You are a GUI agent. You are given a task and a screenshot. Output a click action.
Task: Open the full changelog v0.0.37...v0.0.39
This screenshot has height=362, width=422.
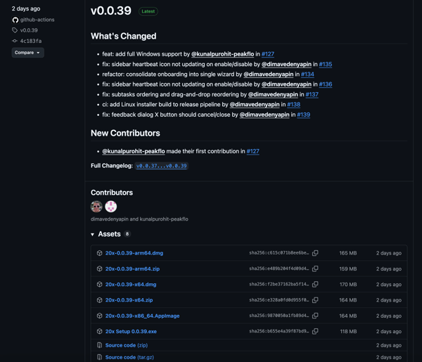click(161, 166)
